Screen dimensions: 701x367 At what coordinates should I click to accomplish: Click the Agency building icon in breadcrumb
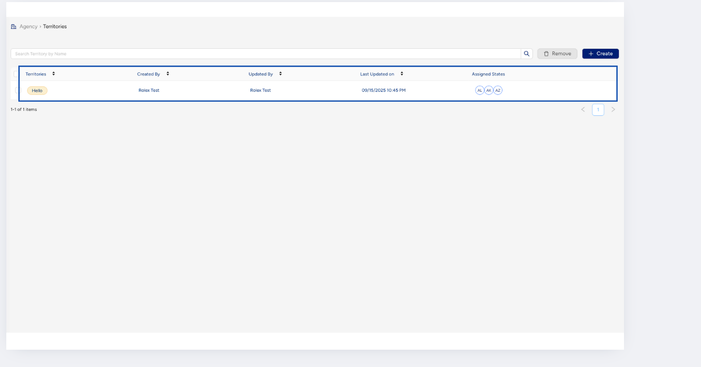click(14, 27)
